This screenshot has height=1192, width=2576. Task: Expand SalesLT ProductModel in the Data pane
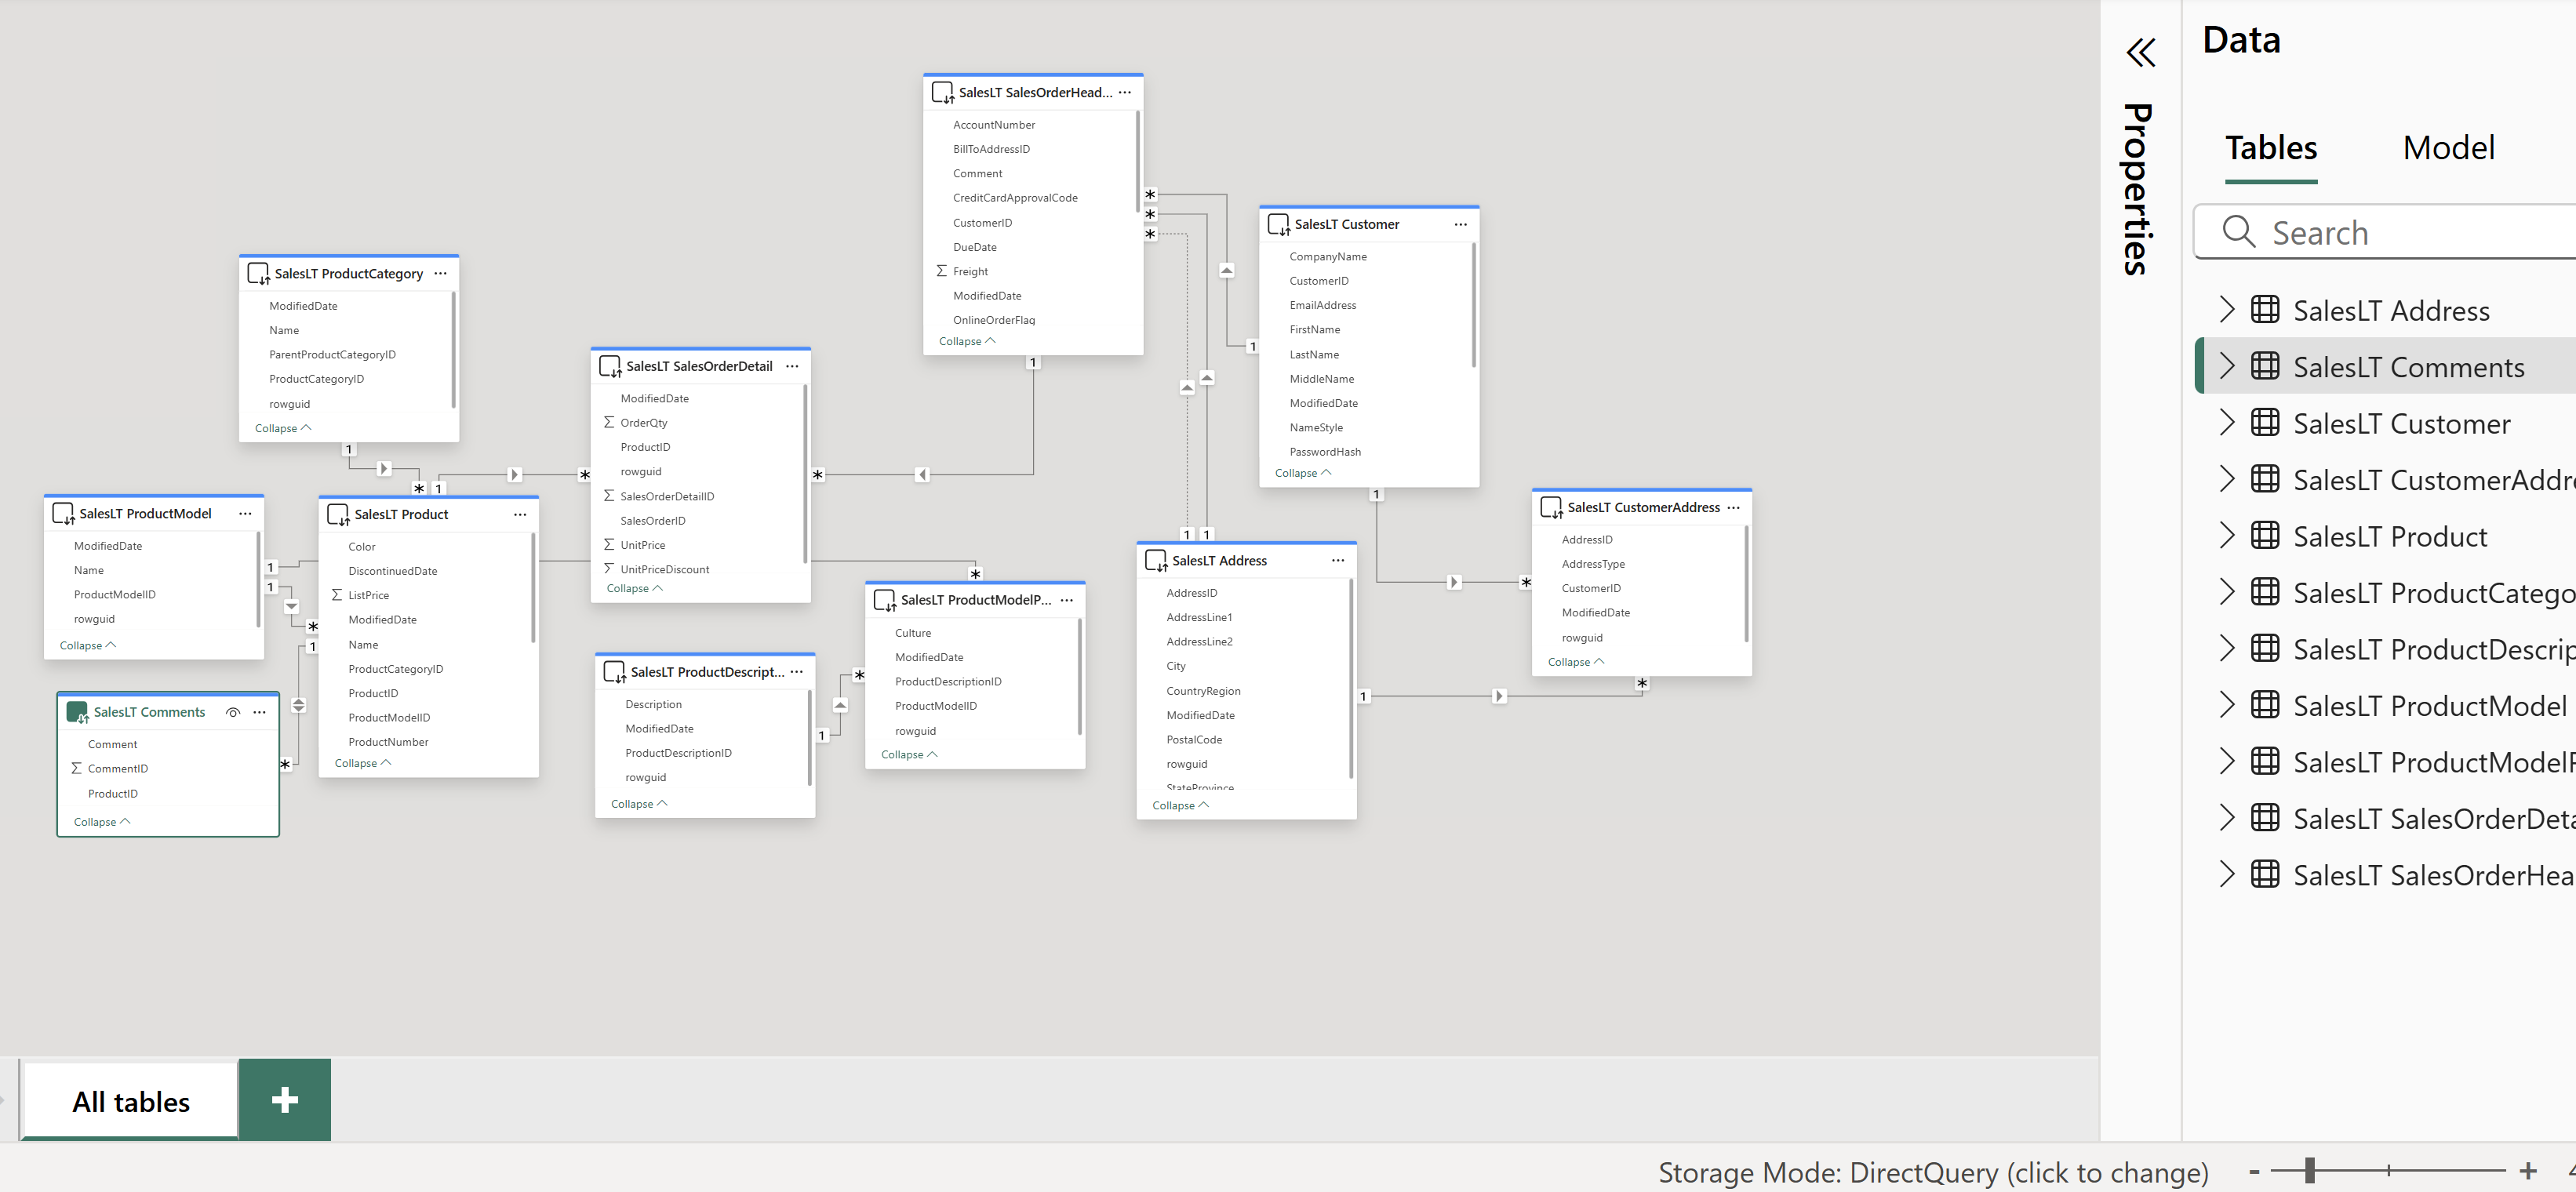[2227, 705]
